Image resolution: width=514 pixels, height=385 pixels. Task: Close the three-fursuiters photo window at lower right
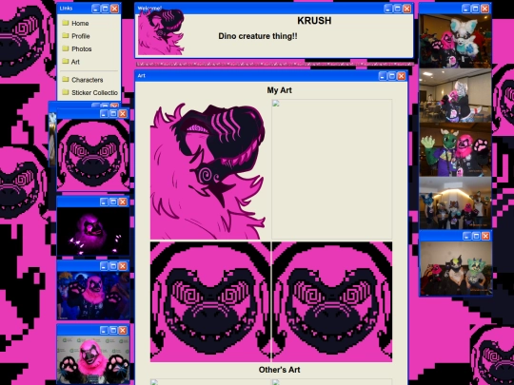pyautogui.click(x=485, y=236)
